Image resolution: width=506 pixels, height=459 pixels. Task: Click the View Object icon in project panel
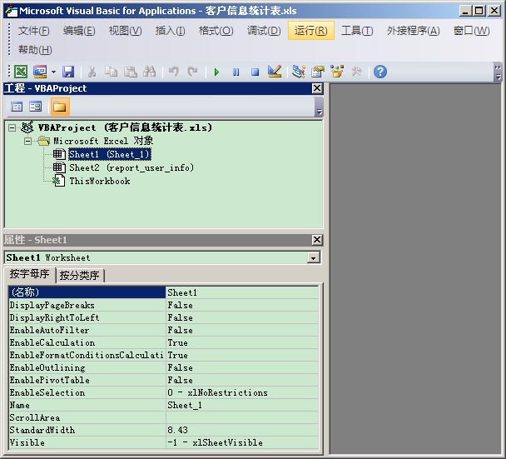click(36, 107)
